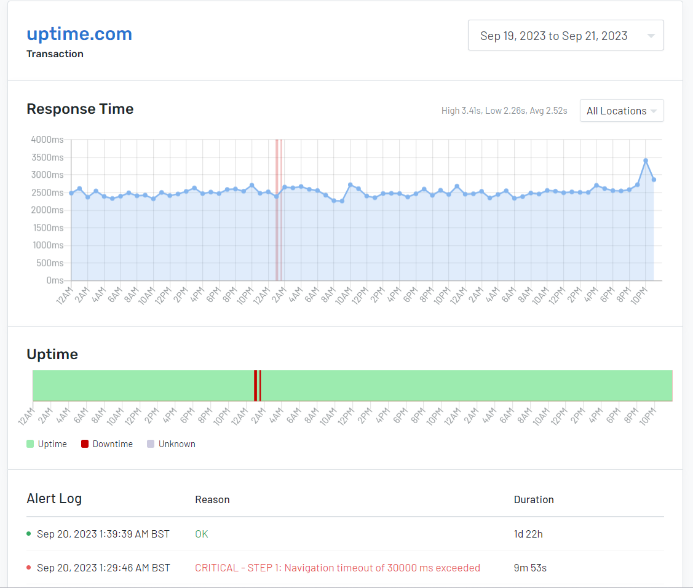693x588 pixels.
Task: Click the grey Unknown legend swatch
Action: 150,443
